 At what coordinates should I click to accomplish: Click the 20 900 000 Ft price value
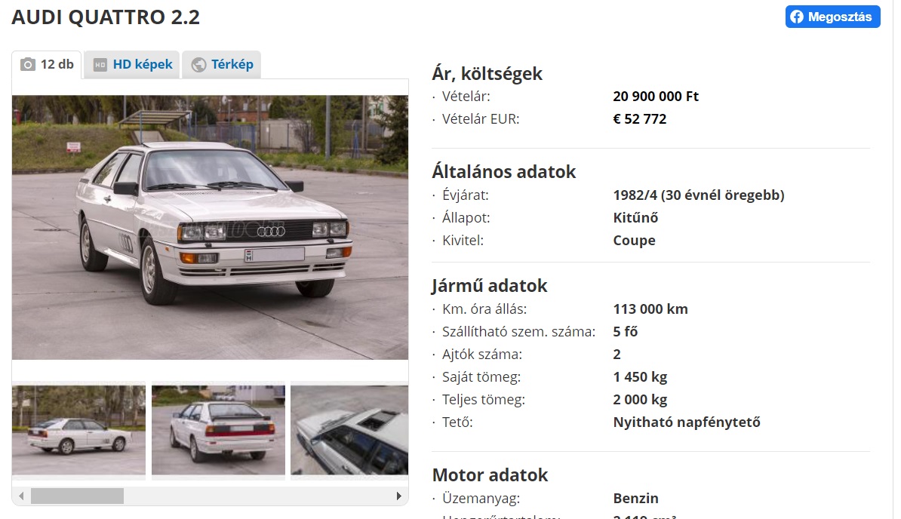656,97
